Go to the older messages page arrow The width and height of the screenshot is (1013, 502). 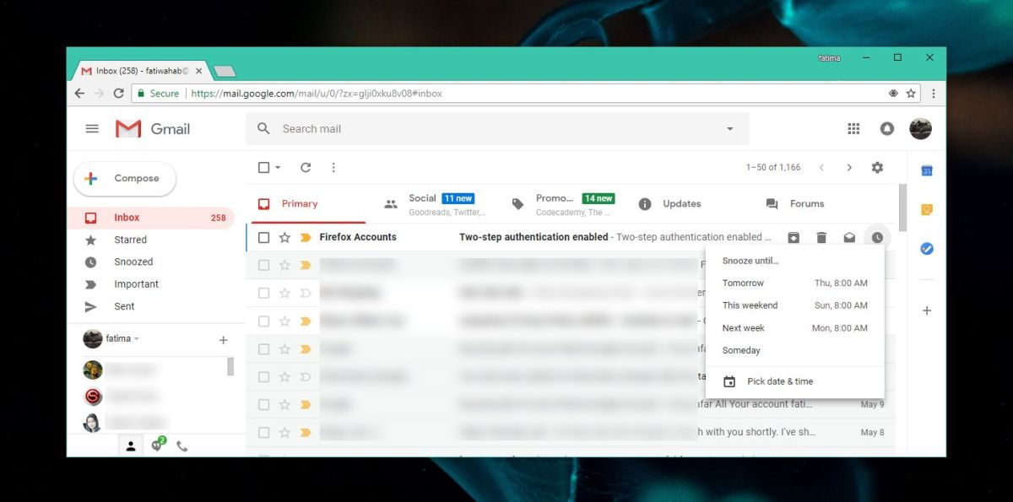849,168
